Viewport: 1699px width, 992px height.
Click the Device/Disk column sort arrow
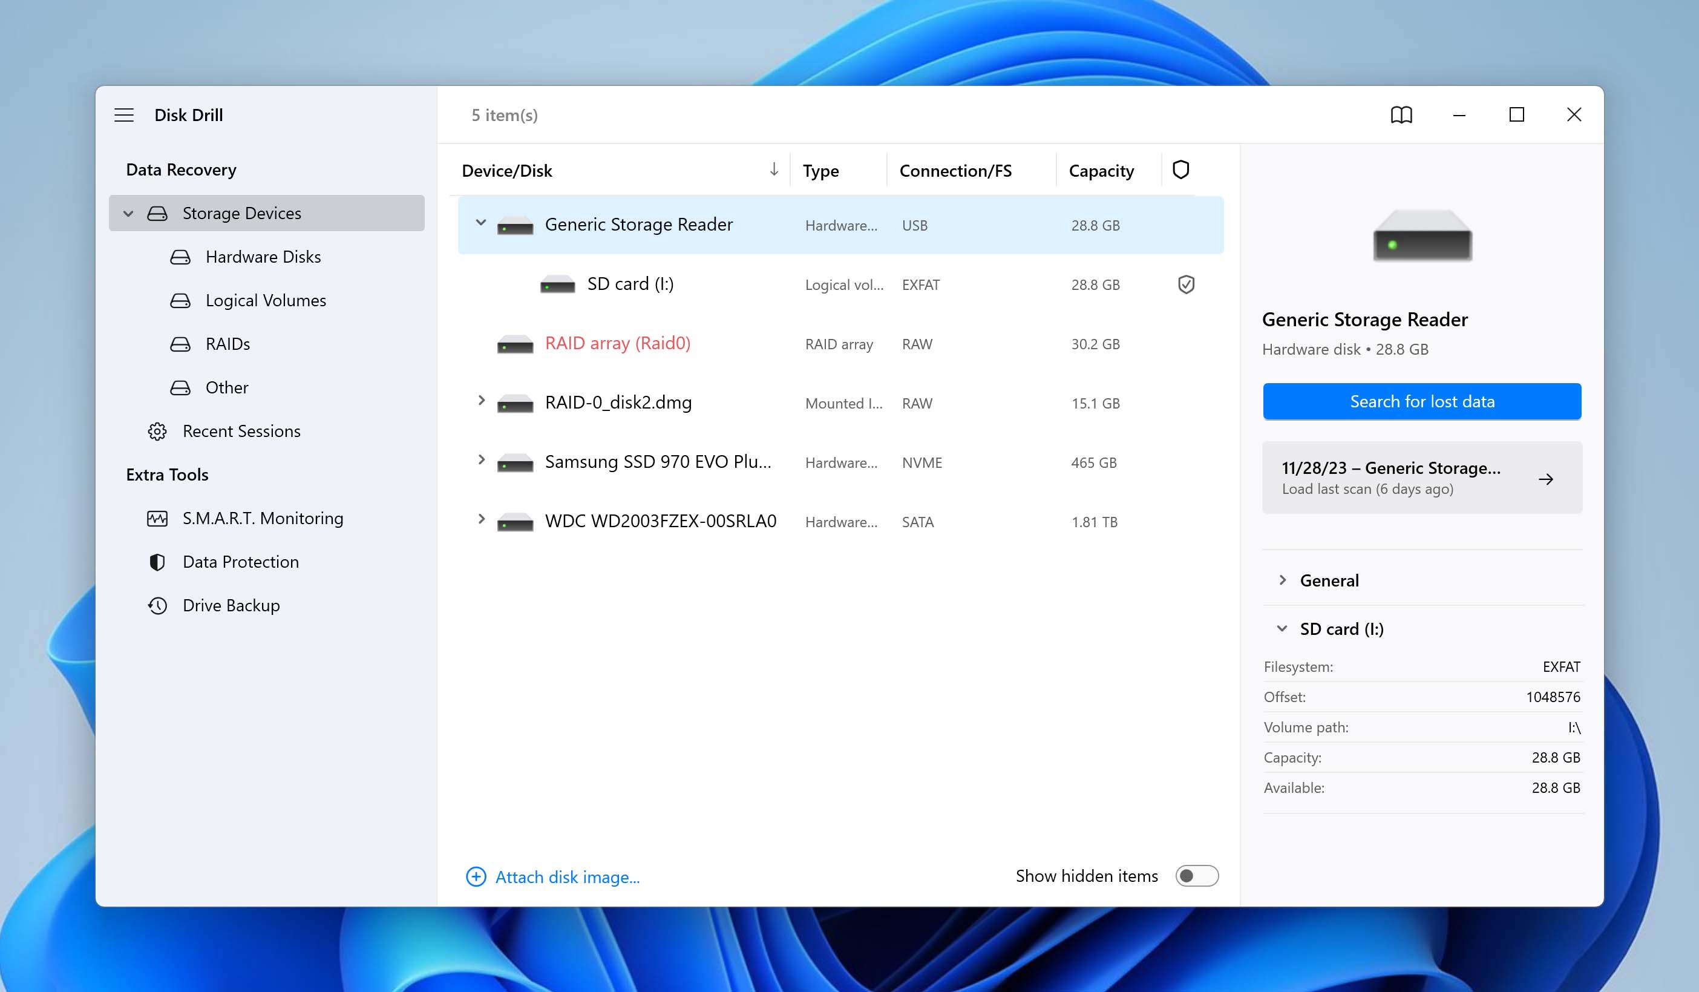[773, 169]
